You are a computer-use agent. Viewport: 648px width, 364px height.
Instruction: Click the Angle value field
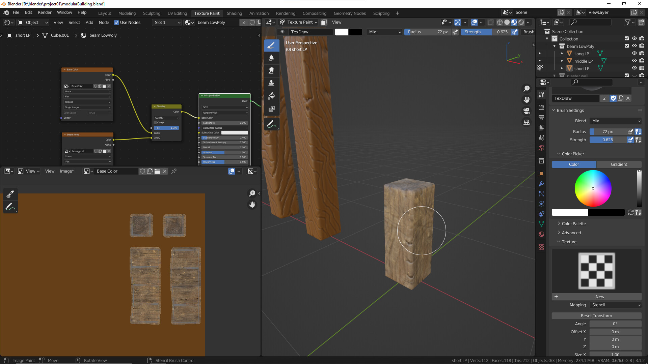pos(615,324)
